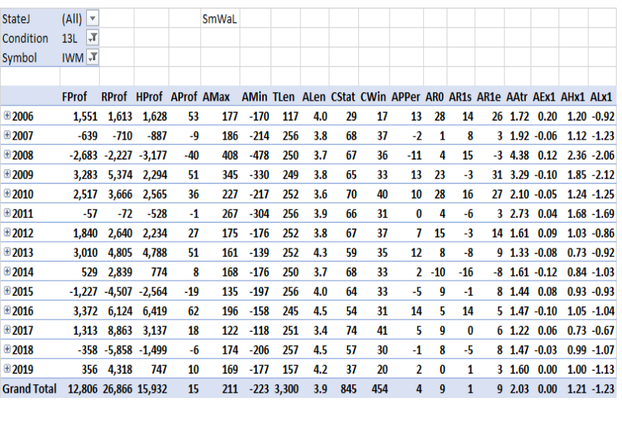
Task: Select Grand Total HProf value 15,932
Action: (x=152, y=389)
